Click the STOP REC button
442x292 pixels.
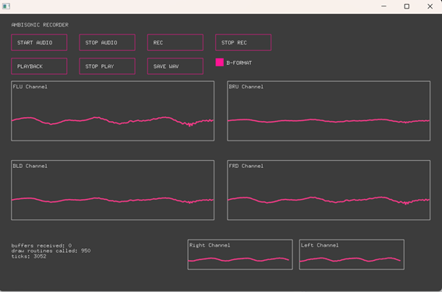243,43
